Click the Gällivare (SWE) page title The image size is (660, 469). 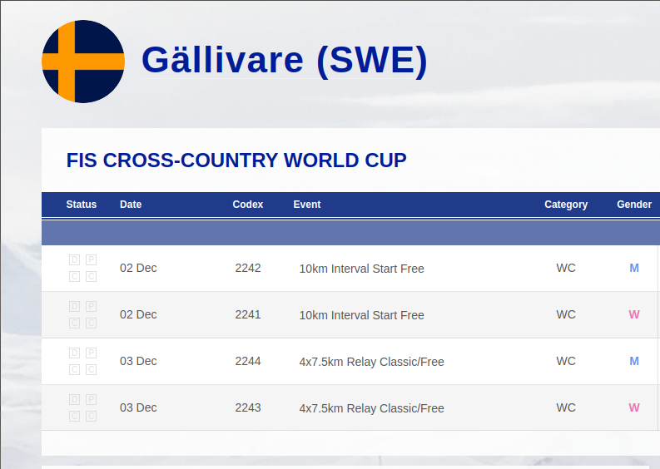pyautogui.click(x=285, y=60)
